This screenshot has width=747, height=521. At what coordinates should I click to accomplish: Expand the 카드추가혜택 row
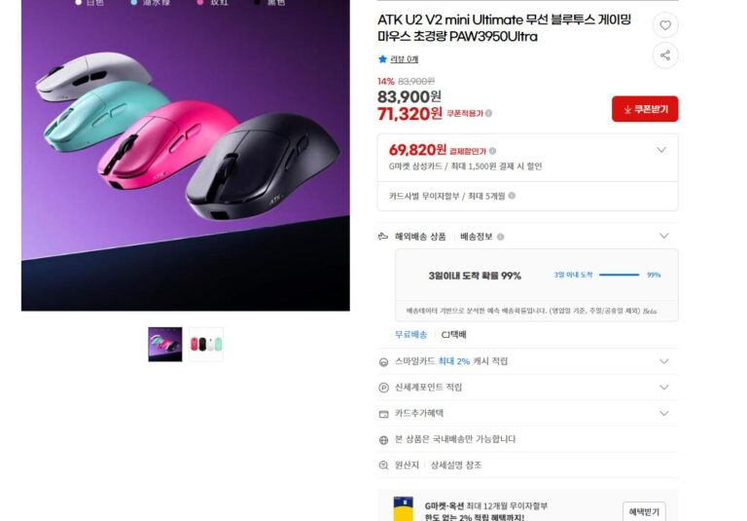coord(664,413)
